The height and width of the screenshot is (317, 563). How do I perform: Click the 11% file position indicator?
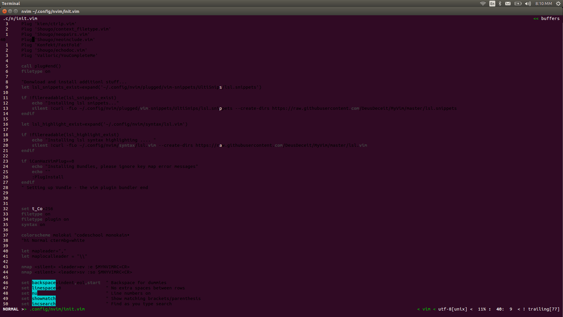point(482,309)
